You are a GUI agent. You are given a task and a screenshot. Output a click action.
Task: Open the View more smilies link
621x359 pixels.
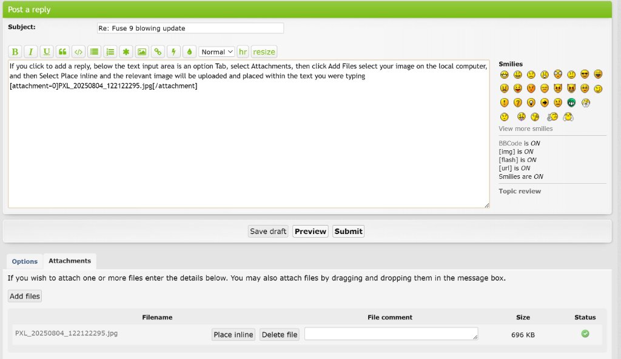coord(525,129)
